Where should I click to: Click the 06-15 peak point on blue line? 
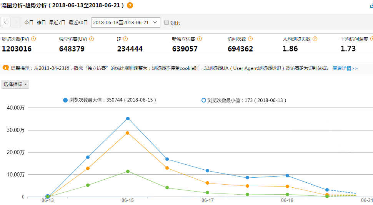click(128, 118)
